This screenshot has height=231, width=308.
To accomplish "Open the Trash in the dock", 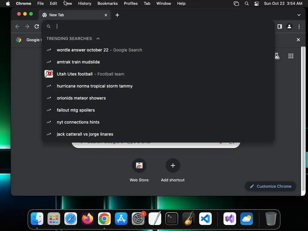I will (x=271, y=219).
